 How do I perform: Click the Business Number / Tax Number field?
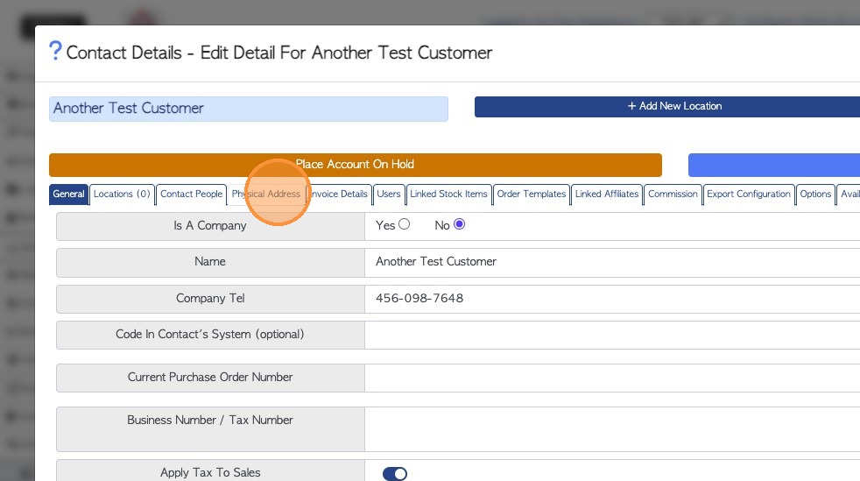(x=613, y=429)
